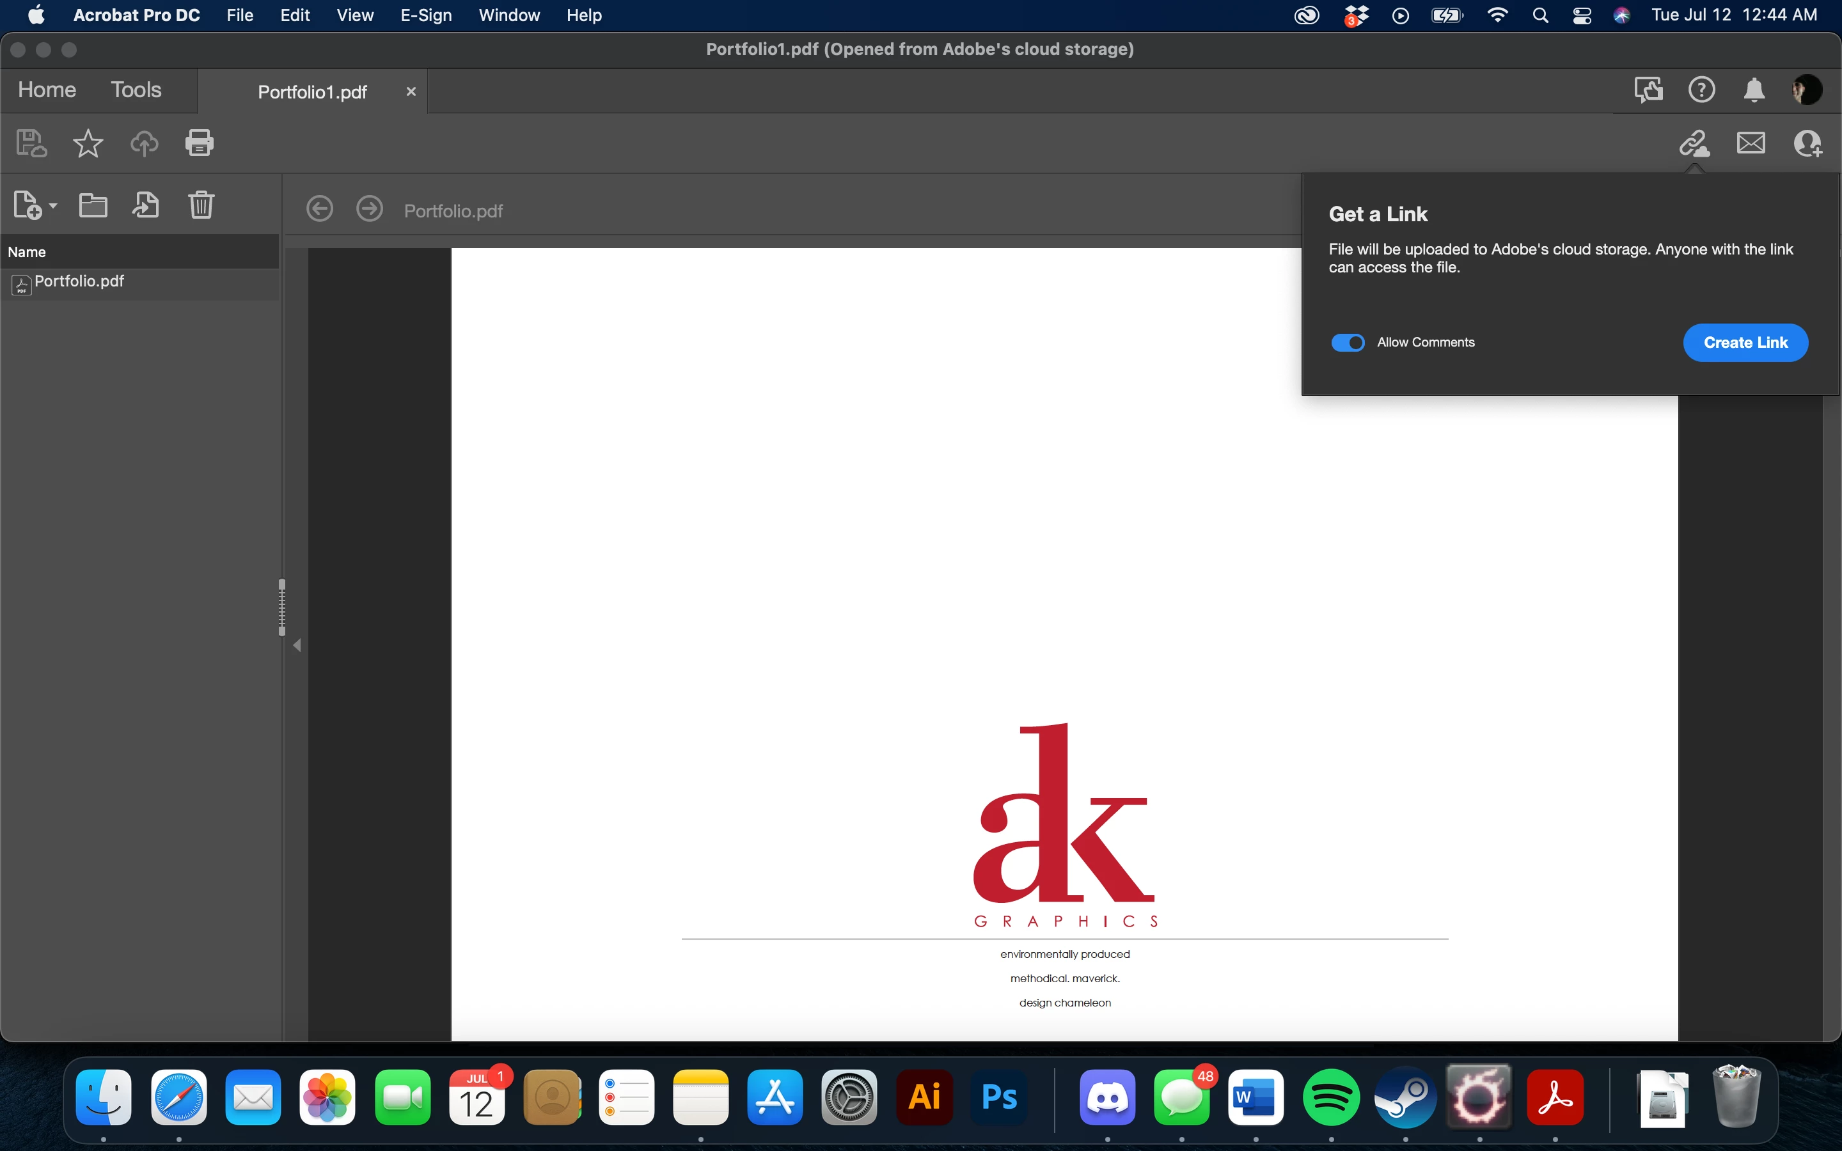Screen dimensions: 1842x1151
Task: Open the File menu
Action: tap(240, 15)
